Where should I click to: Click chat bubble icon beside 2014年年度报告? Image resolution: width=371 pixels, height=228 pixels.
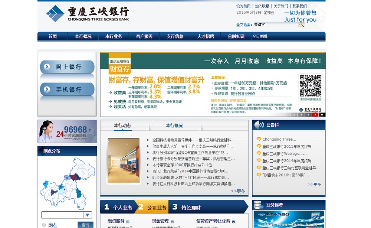coord(259,160)
